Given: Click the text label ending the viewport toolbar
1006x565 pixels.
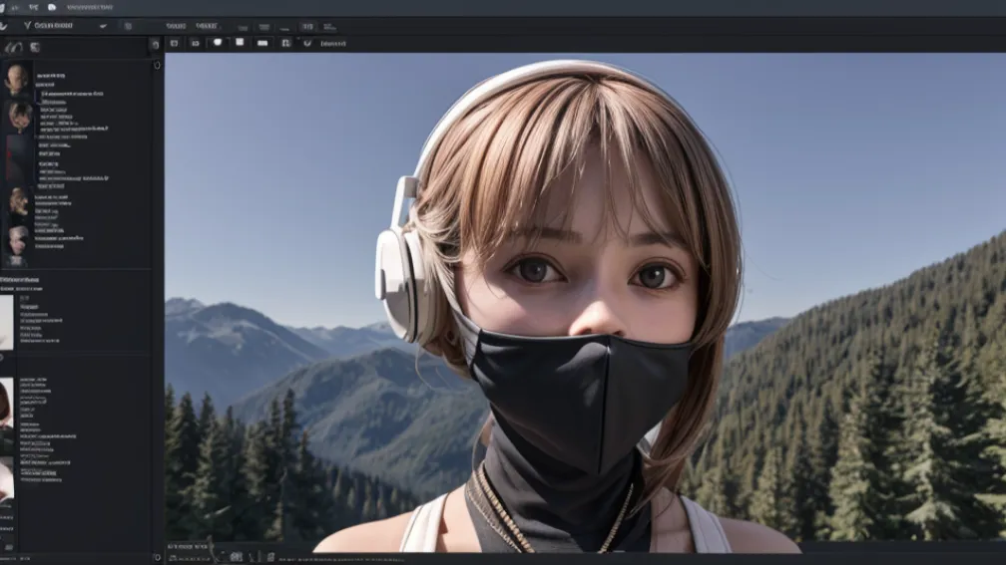Looking at the screenshot, I should [333, 44].
